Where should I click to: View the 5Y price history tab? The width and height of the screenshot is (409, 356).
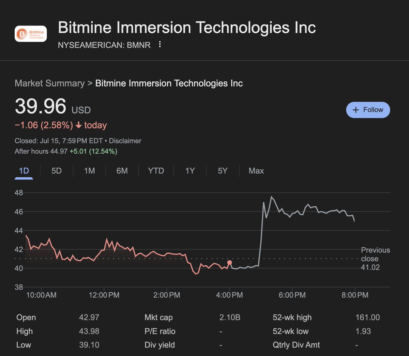222,171
